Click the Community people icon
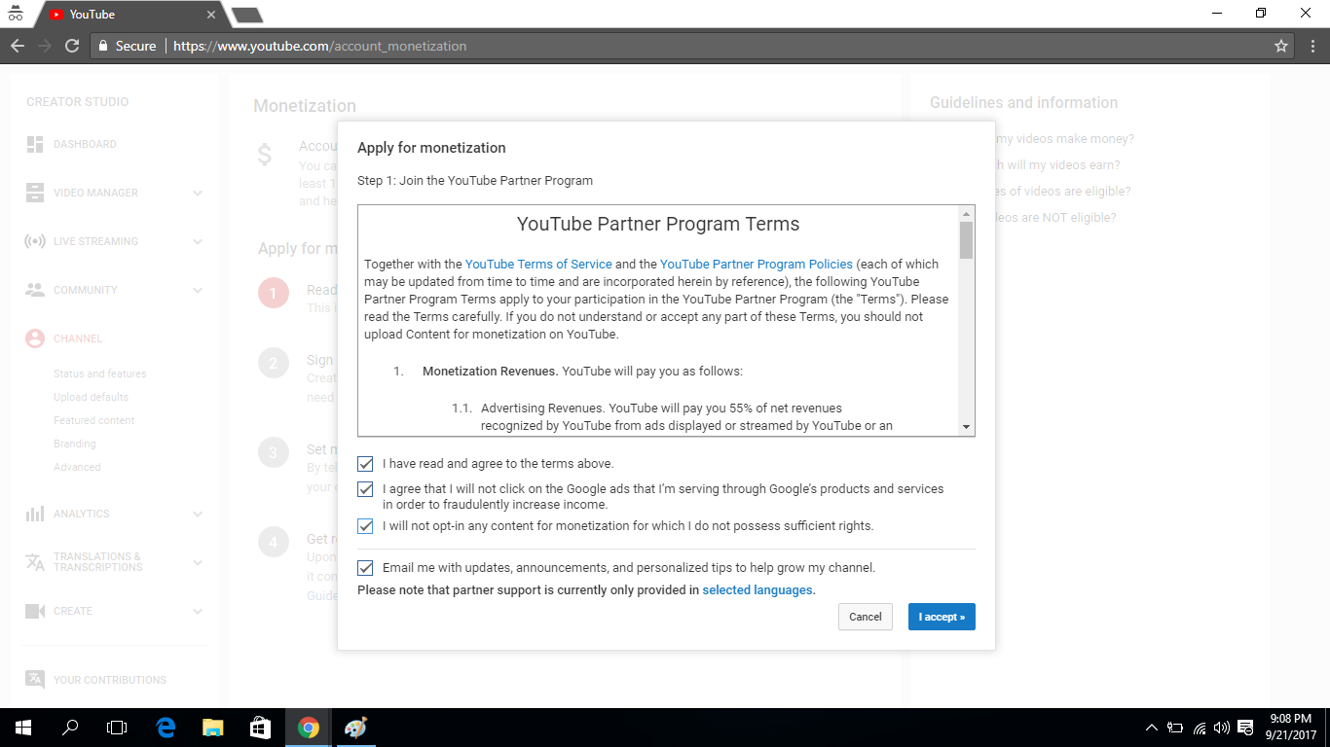 click(35, 290)
